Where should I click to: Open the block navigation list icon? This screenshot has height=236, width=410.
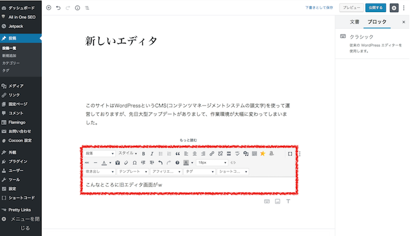(87, 8)
